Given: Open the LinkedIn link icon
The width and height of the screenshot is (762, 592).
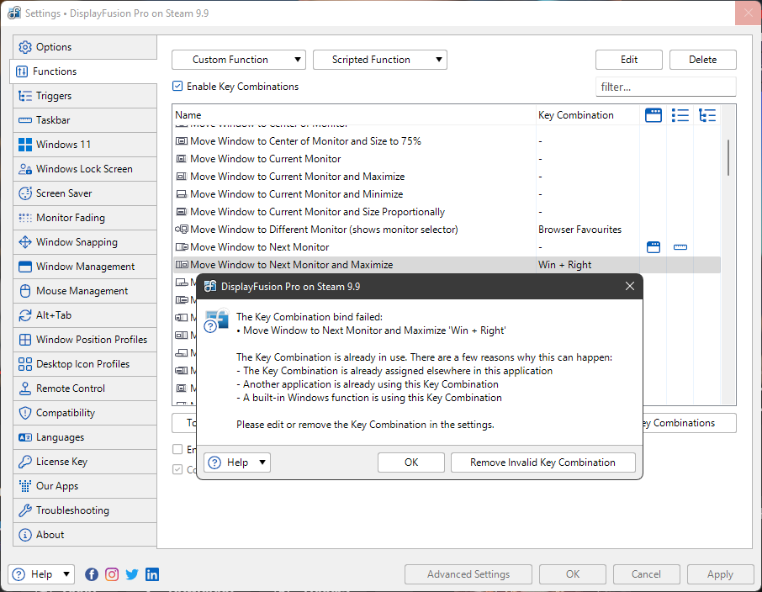Looking at the screenshot, I should [152, 574].
